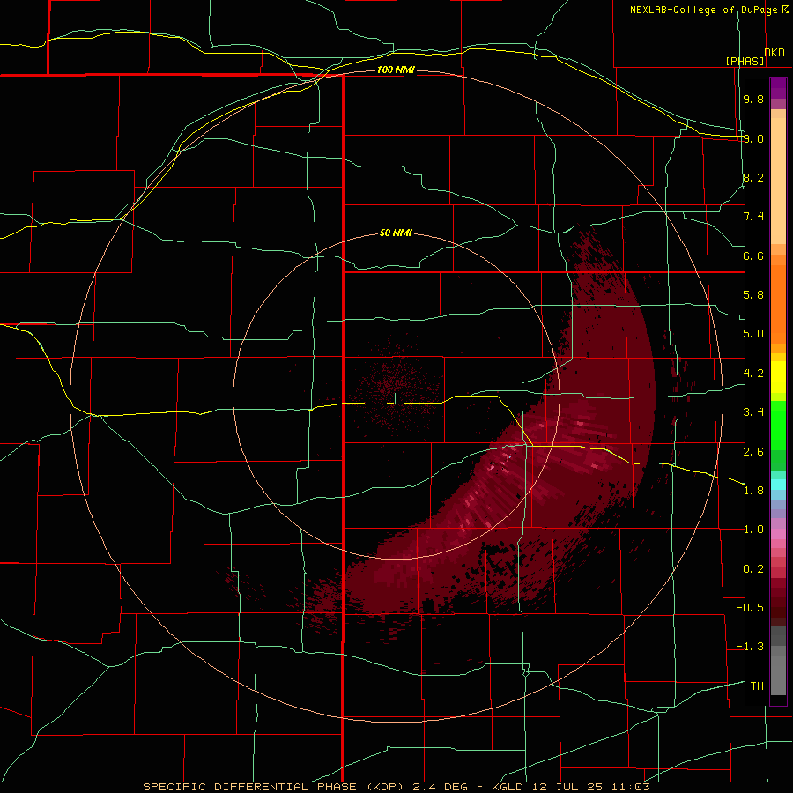Click the 4.2 value on color scale
This screenshot has width=793, height=793.
click(753, 374)
